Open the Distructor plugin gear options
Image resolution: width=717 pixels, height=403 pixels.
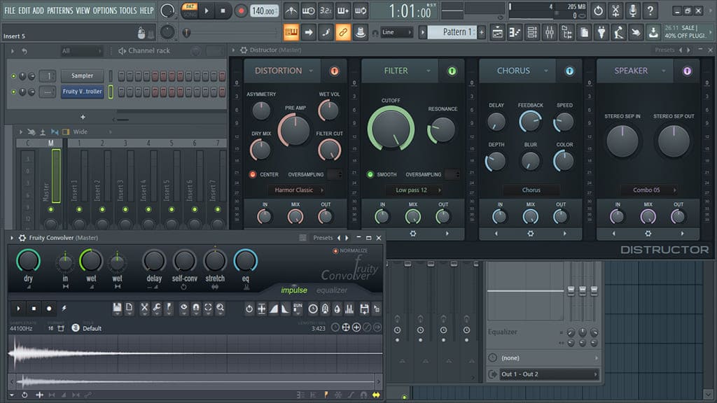244,50
